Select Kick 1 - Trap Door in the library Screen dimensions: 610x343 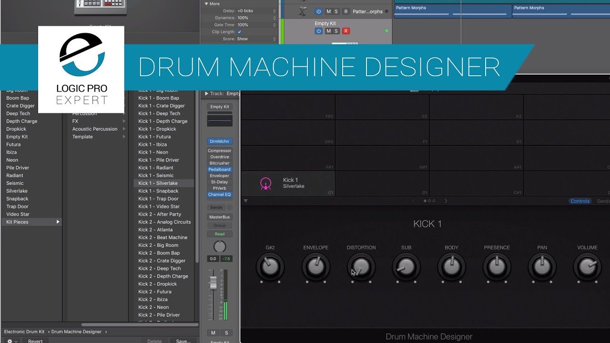coord(158,199)
